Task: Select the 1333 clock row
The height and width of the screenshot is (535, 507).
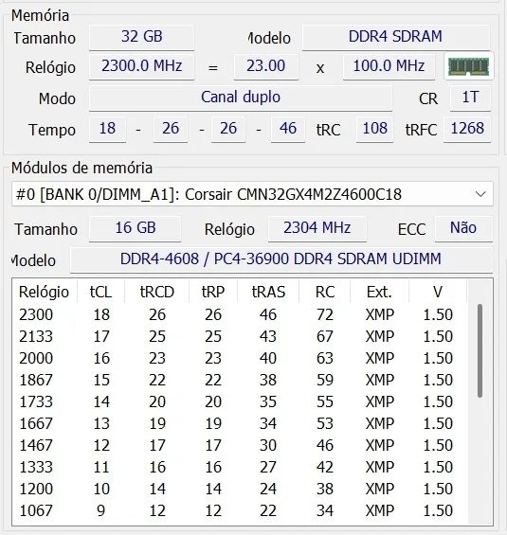Action: pos(240,468)
